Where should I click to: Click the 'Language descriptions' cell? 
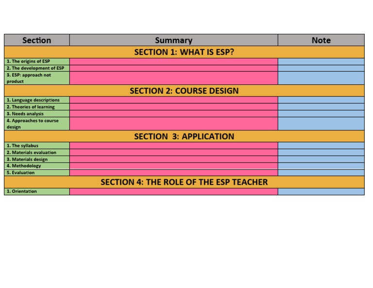[x=37, y=100]
